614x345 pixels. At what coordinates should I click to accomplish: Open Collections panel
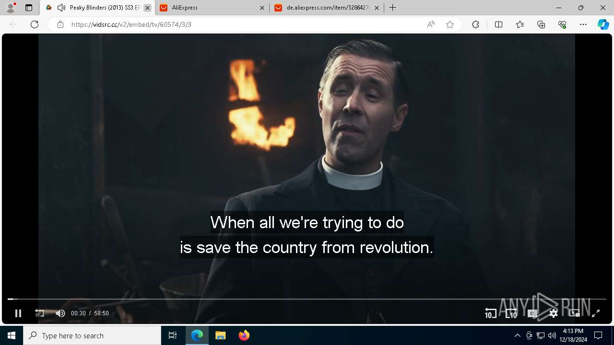(x=541, y=24)
